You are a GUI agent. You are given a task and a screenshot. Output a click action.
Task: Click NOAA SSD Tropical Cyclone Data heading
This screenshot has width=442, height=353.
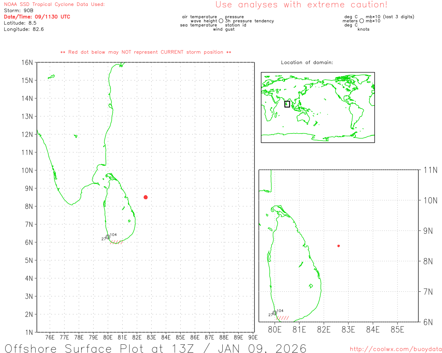[54, 4]
